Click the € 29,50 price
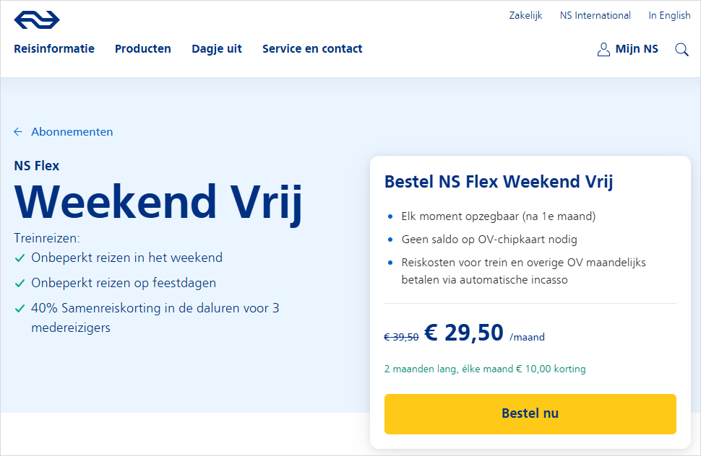 (464, 333)
